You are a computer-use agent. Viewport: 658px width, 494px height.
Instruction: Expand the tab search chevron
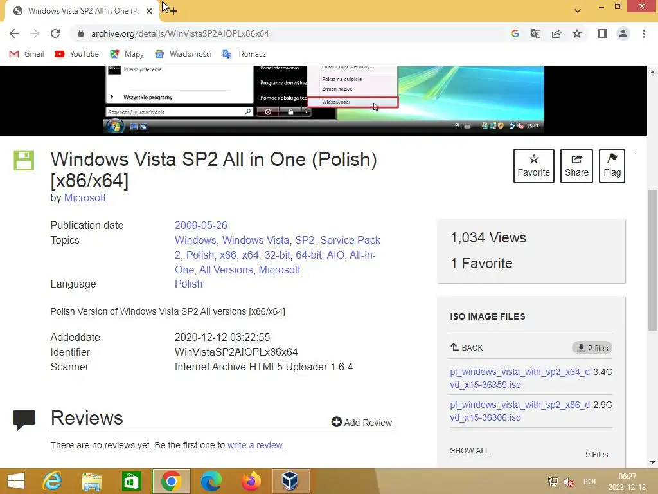click(578, 11)
